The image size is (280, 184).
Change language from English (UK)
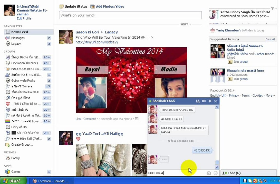coord(218,96)
